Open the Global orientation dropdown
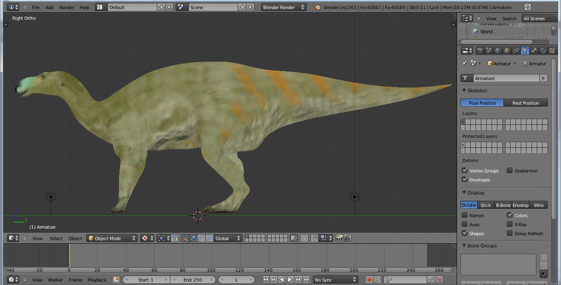 click(x=228, y=238)
